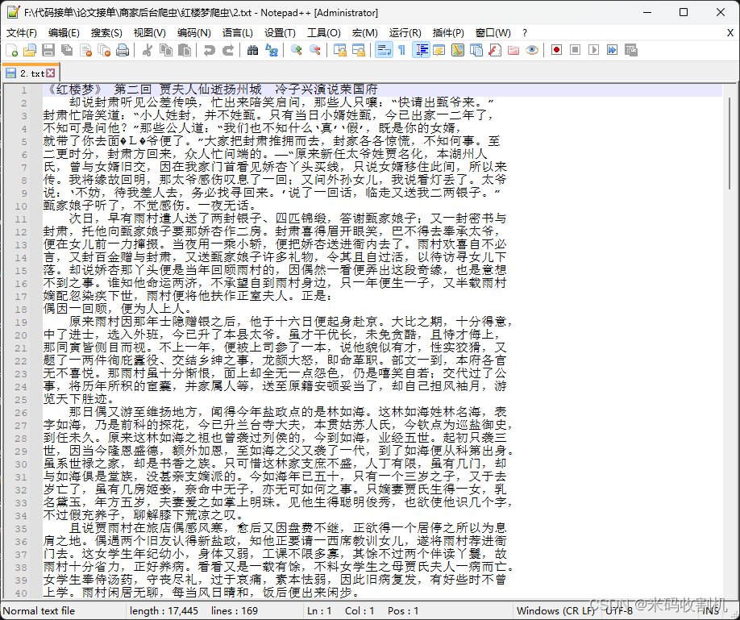Close the 2.txt document tab

point(51,72)
